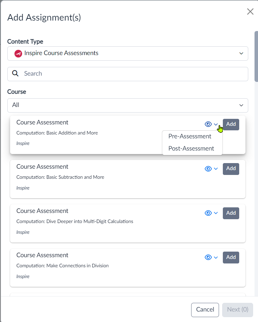Expand preview options for Make Connections in Division
This screenshot has height=322, width=258.
(x=216, y=257)
